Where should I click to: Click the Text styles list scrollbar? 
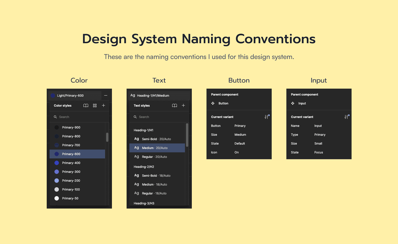pos(187,135)
